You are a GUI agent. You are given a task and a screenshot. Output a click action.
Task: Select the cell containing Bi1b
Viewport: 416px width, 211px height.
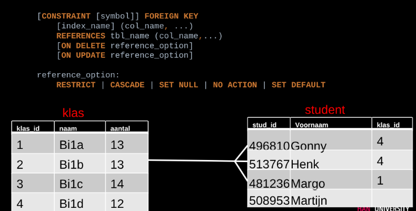pos(72,164)
